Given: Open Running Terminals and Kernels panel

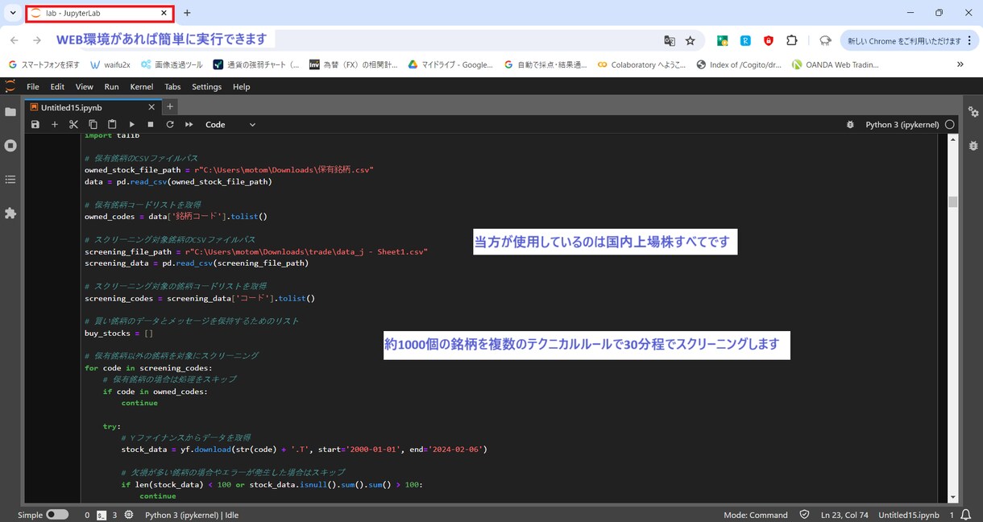Looking at the screenshot, I should pyautogui.click(x=10, y=146).
